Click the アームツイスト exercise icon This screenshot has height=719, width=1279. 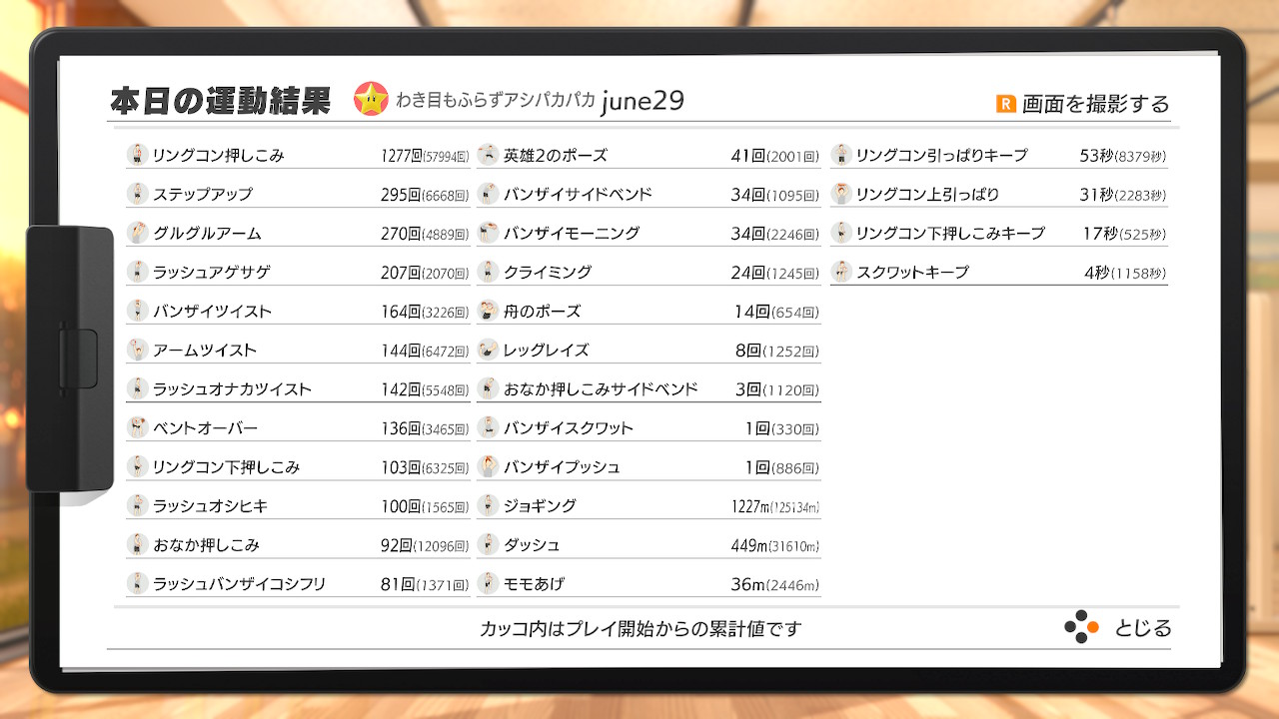coord(138,350)
